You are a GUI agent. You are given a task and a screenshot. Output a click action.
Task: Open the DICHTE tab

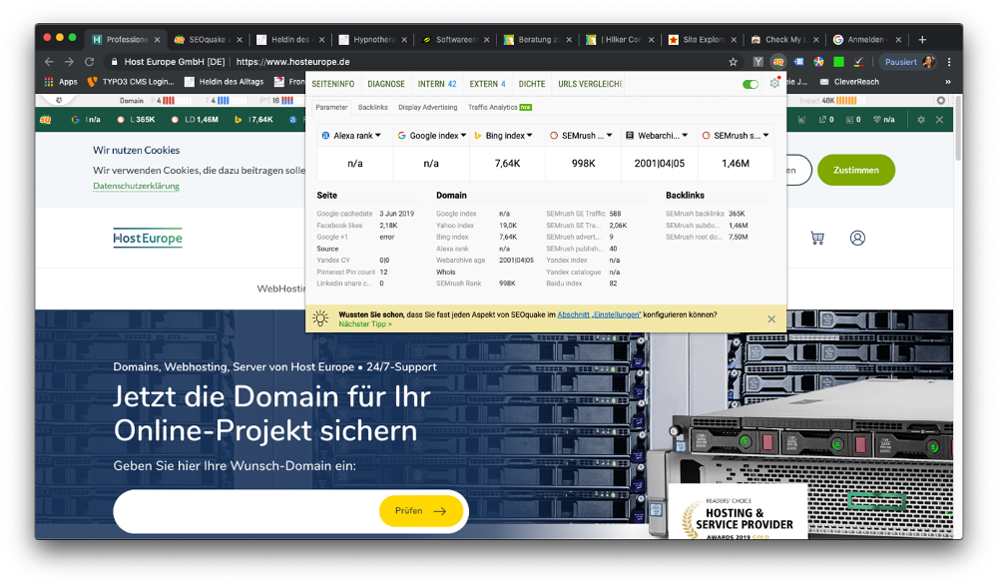click(532, 84)
